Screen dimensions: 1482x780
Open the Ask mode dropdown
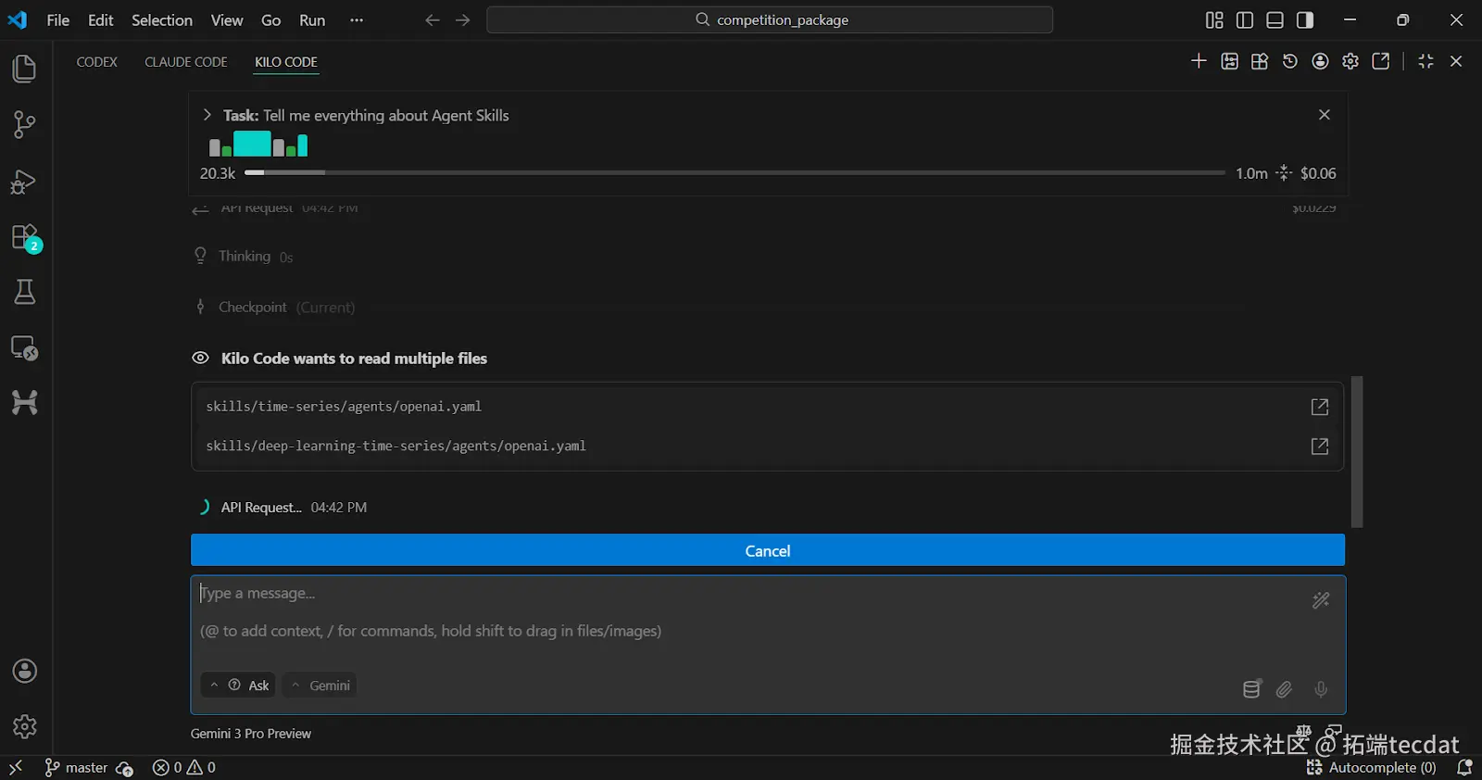click(239, 686)
